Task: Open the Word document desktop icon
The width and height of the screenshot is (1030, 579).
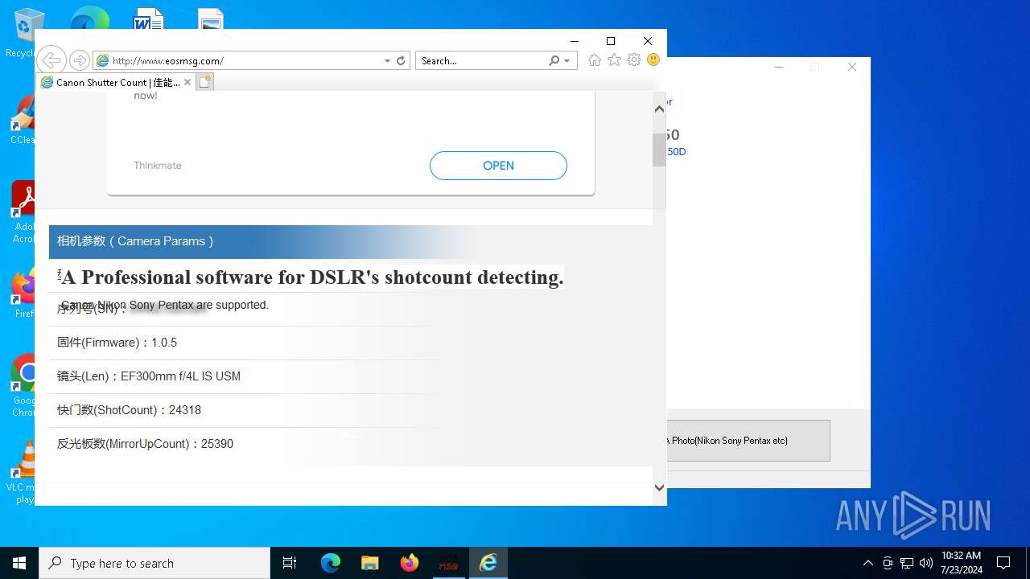Action: pos(148,18)
